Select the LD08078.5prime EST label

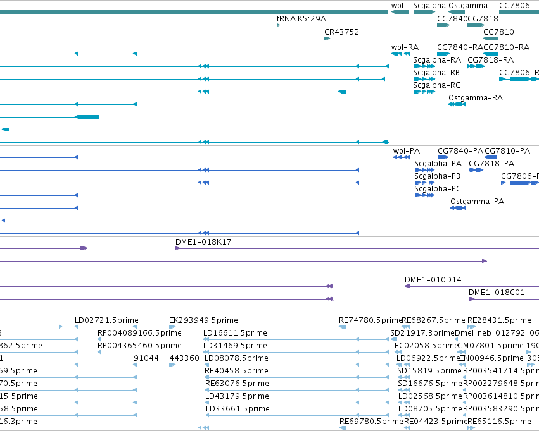click(x=236, y=359)
